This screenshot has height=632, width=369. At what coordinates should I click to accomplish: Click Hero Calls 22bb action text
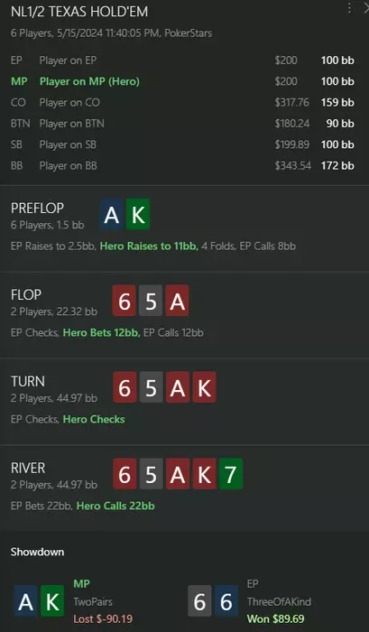coord(115,506)
